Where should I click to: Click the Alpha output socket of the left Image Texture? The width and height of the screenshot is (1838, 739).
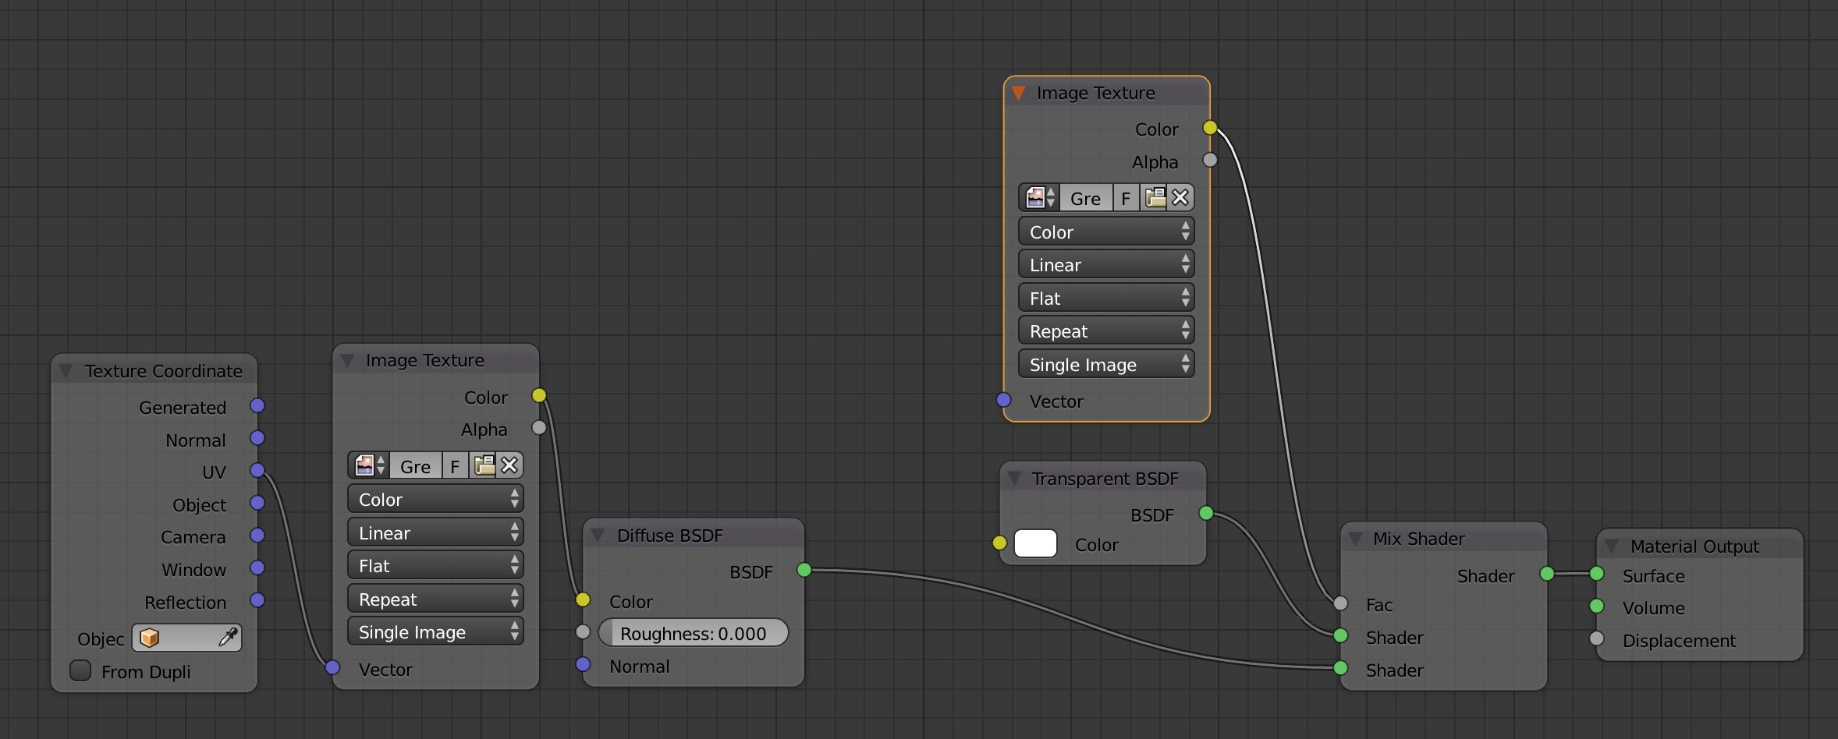[539, 427]
